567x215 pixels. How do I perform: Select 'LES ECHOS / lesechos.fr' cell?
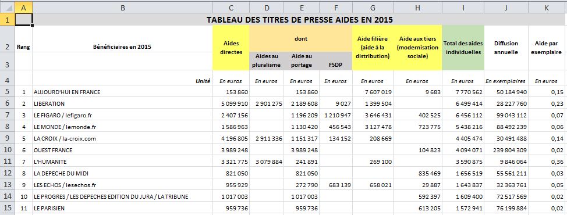point(123,185)
